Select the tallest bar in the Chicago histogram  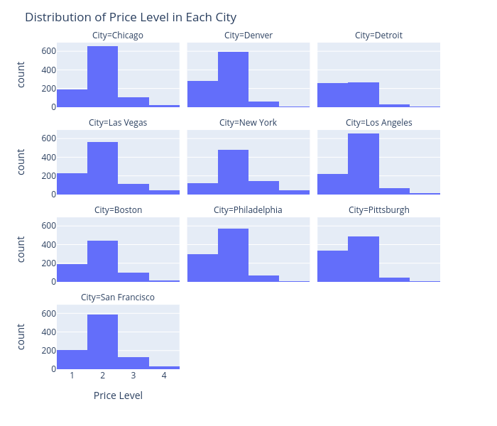[102, 77]
